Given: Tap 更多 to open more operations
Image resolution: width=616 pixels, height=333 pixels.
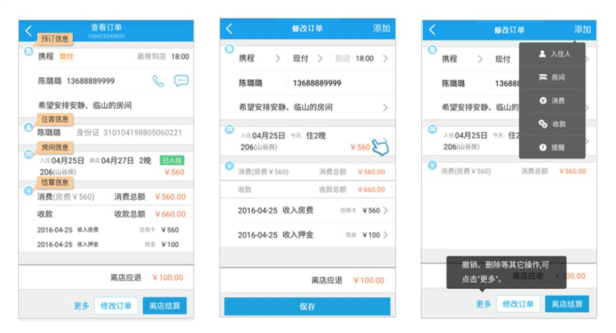Looking at the screenshot, I should [81, 305].
